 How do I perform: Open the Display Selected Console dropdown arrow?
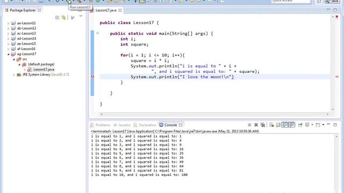coord(312,125)
